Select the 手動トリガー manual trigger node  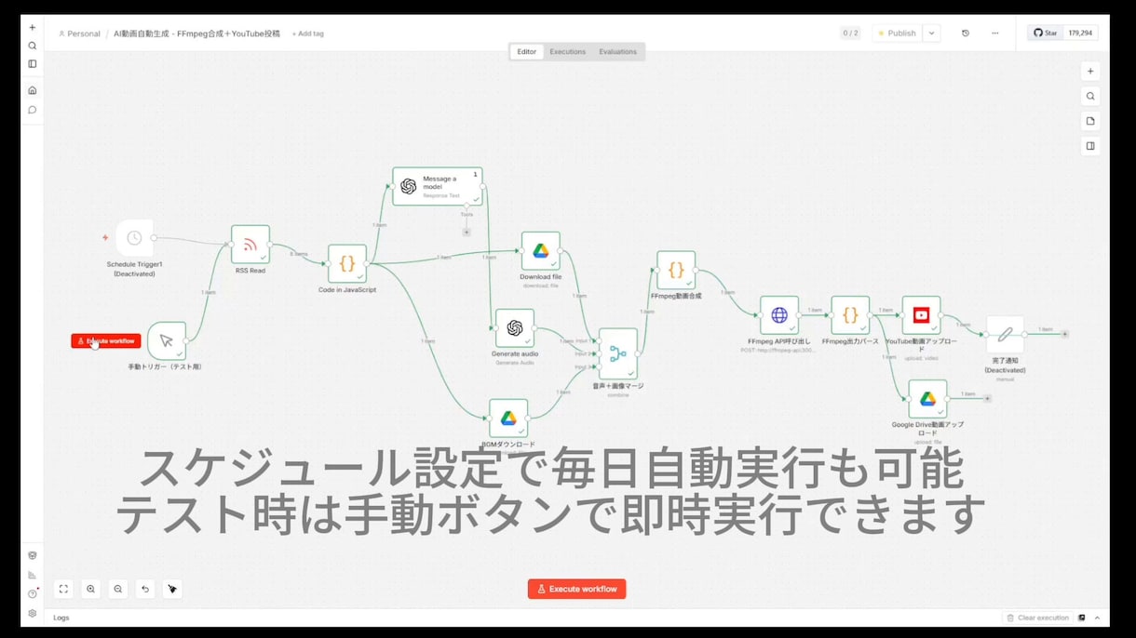coord(167,341)
